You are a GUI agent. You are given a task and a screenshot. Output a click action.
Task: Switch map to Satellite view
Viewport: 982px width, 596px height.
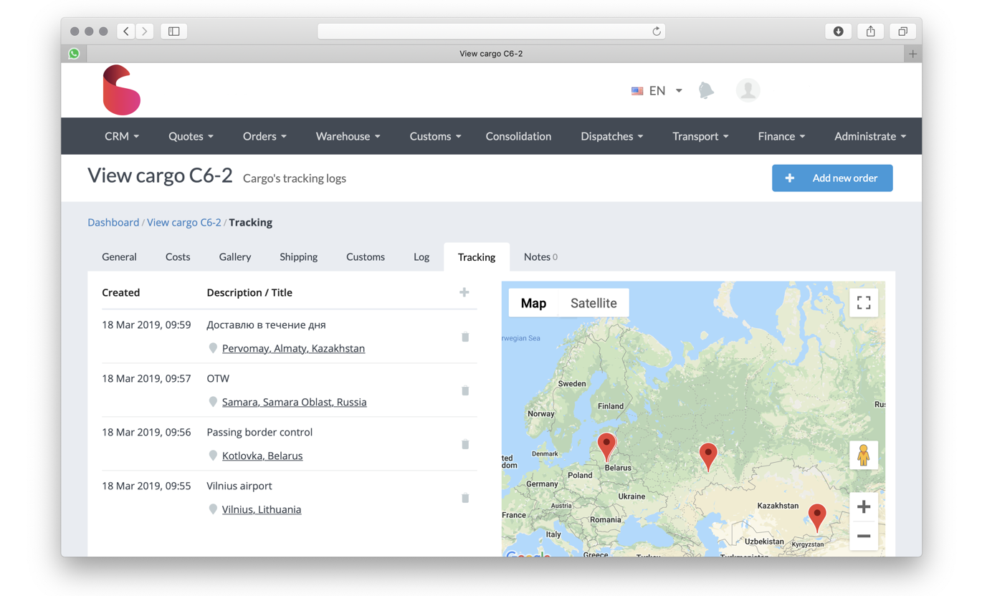point(594,303)
